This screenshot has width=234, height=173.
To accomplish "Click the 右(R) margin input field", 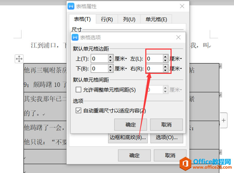I will (154, 69).
